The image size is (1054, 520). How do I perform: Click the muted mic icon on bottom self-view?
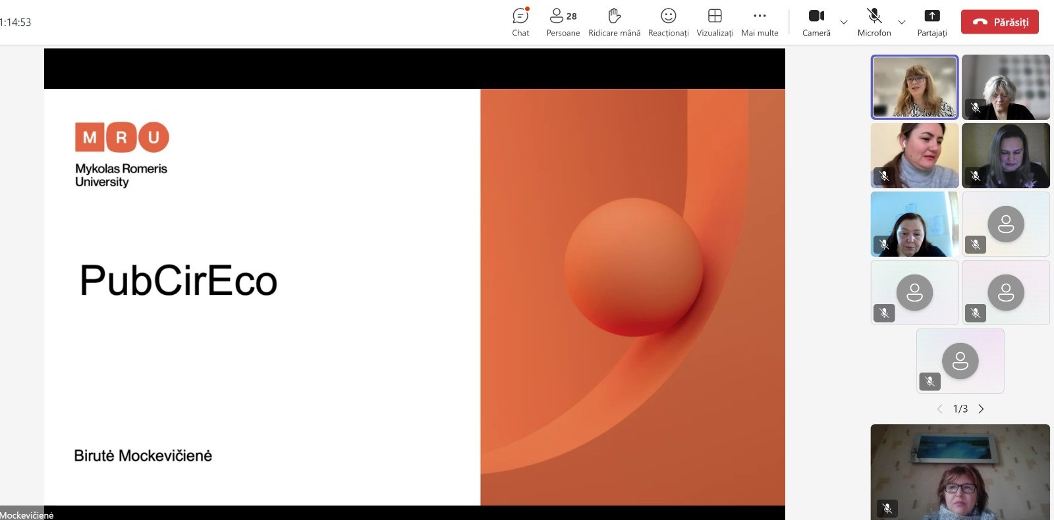pyautogui.click(x=887, y=508)
